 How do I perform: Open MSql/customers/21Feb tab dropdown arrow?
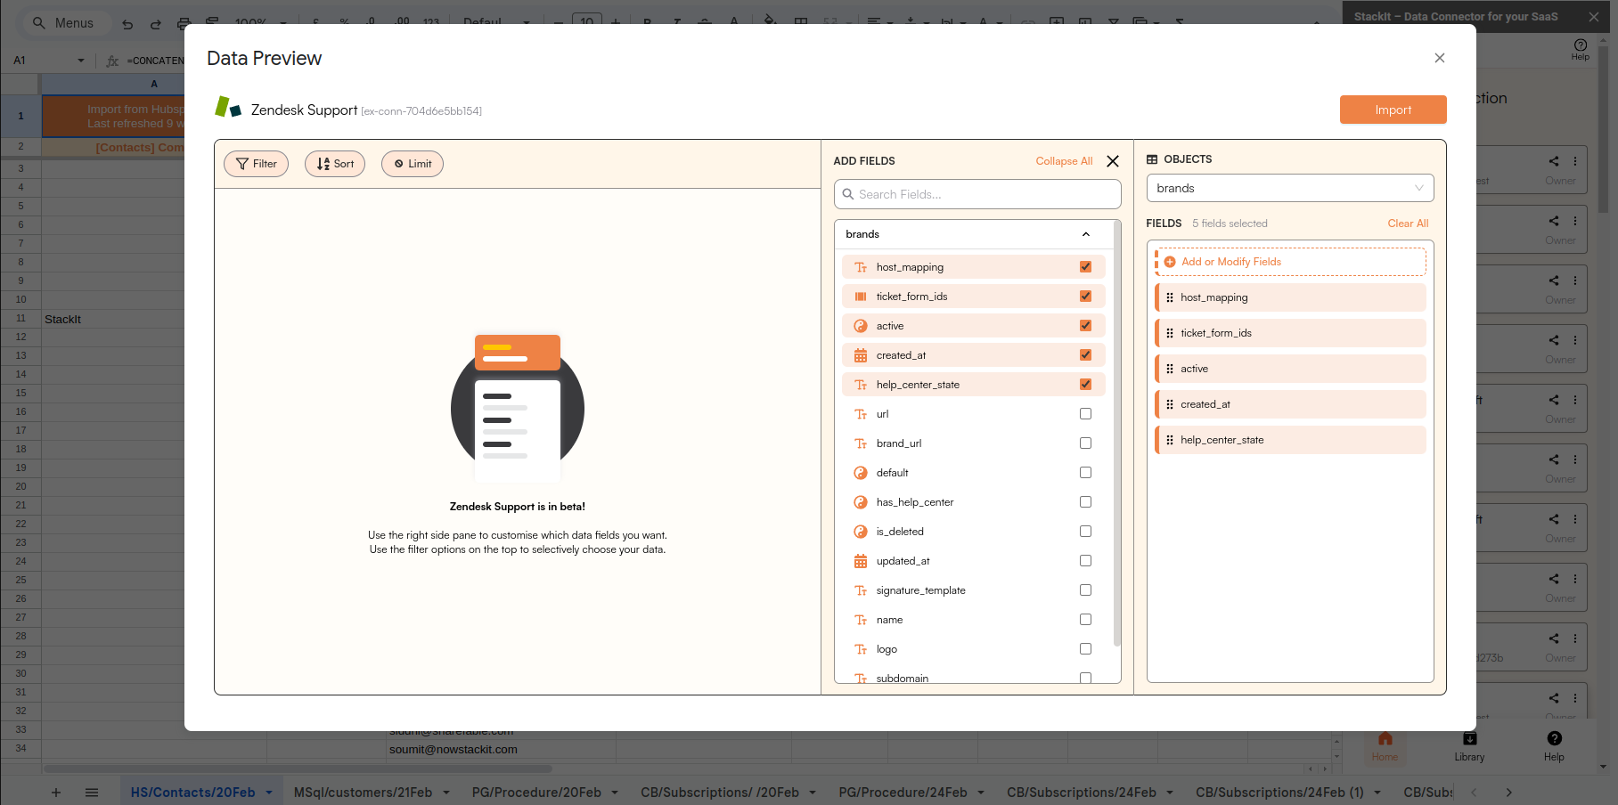(445, 793)
